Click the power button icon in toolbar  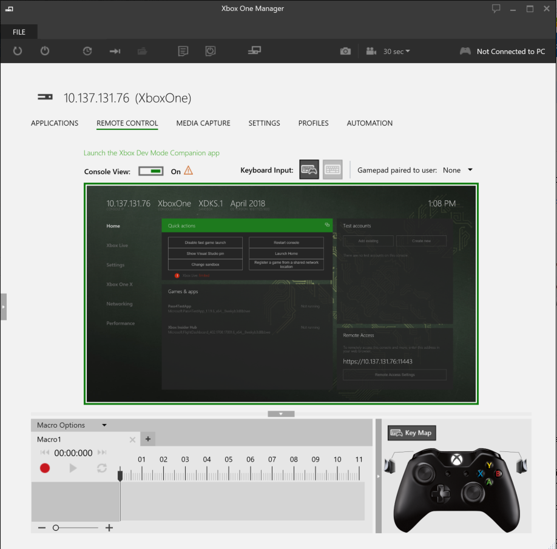click(45, 51)
